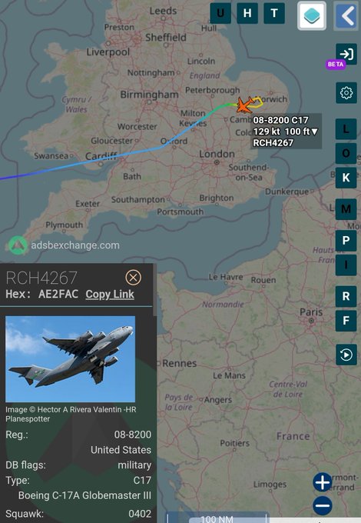Zoom out with the minus button
The height and width of the screenshot is (523, 361).
323,505
